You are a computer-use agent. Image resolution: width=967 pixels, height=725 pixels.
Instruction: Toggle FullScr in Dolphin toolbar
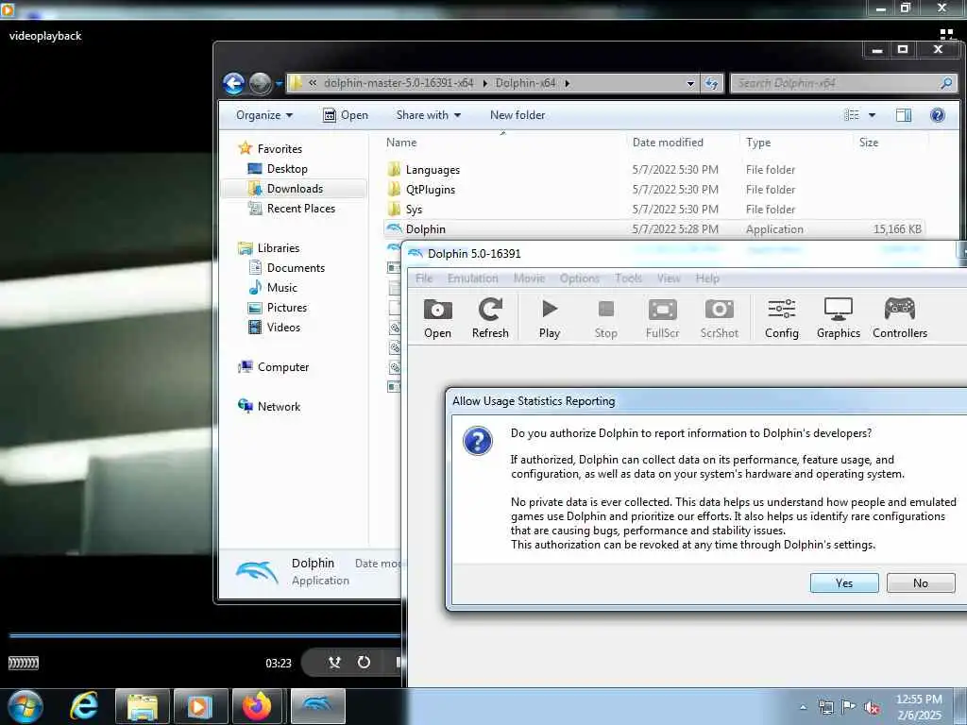662,318
